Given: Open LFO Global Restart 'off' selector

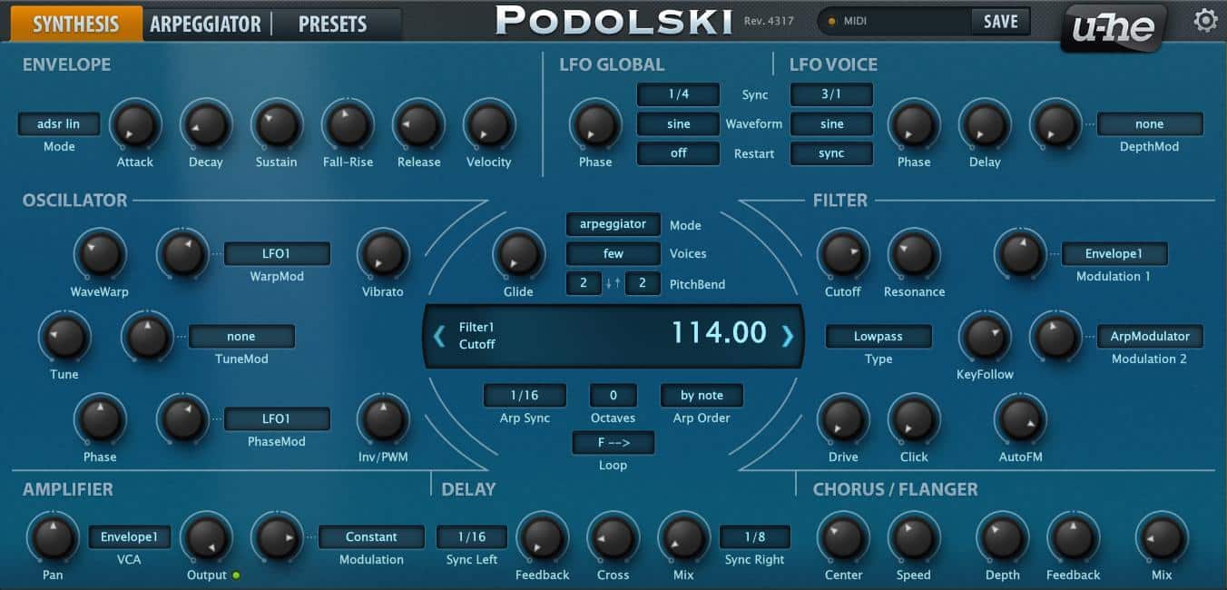Looking at the screenshot, I should coord(678,153).
